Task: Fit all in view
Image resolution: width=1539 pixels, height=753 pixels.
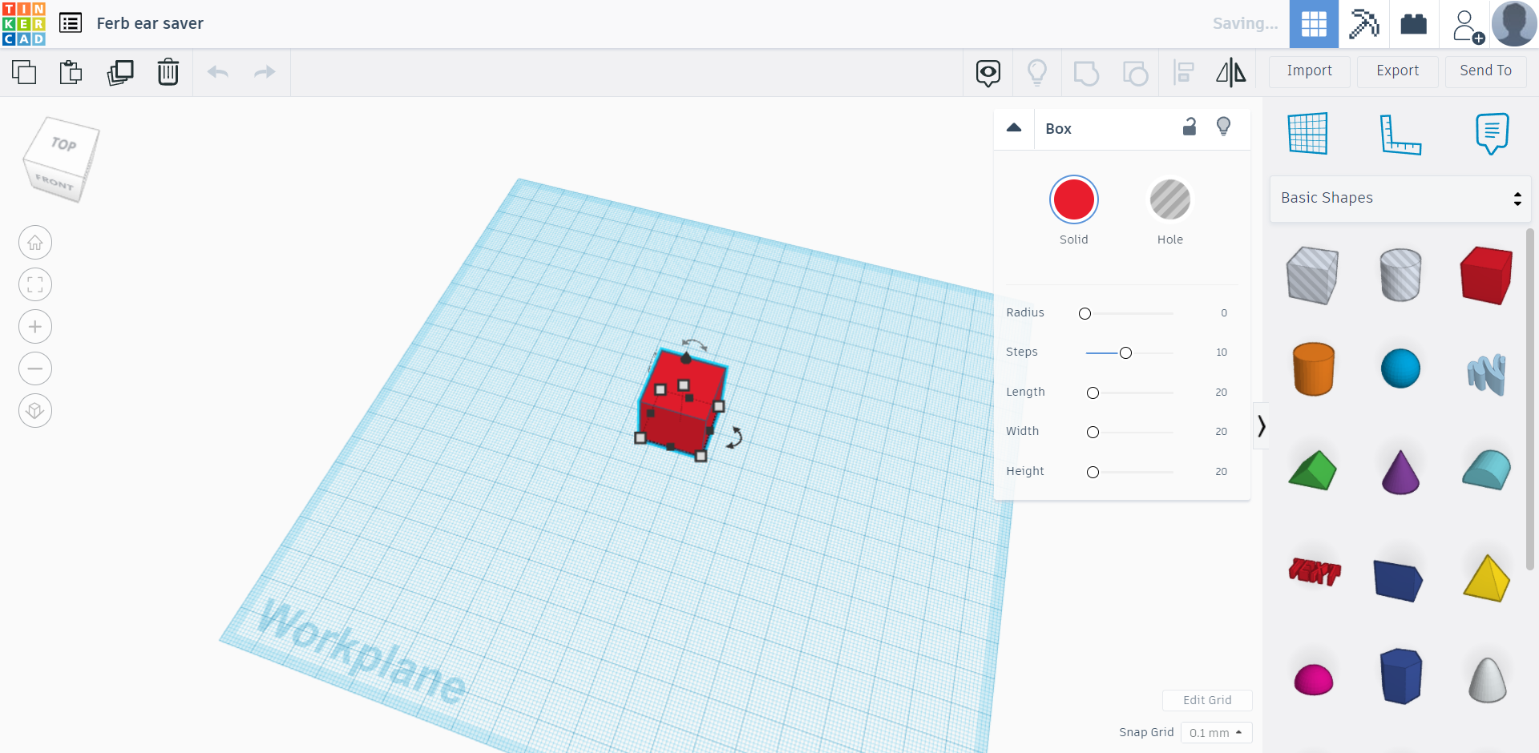Action: (35, 284)
